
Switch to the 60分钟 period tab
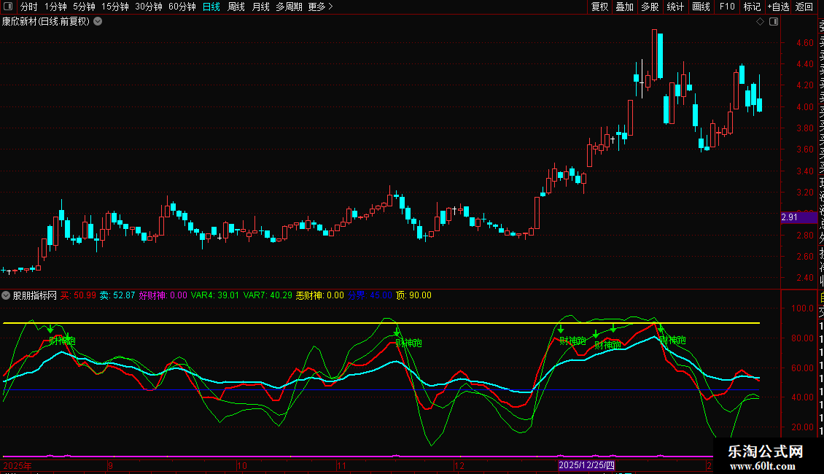pyautogui.click(x=182, y=7)
